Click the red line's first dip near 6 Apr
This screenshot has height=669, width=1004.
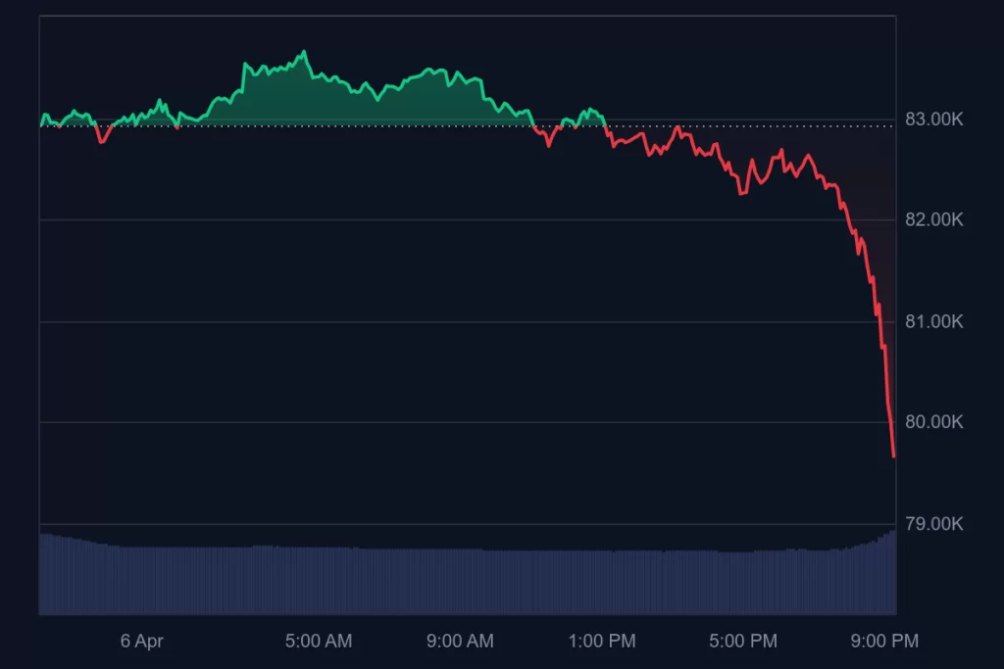(x=101, y=142)
